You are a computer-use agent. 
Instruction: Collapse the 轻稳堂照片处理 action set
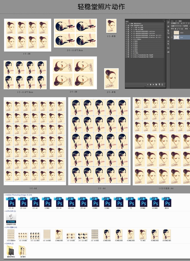point(130,25)
